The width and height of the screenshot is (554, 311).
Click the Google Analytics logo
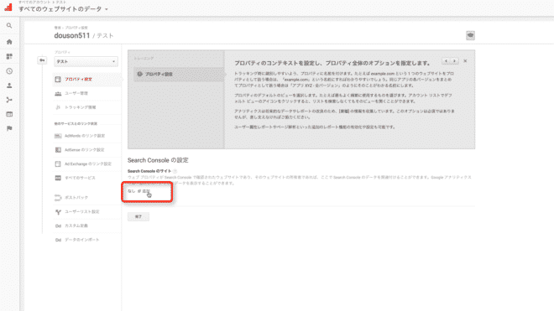pyautogui.click(x=8, y=7)
